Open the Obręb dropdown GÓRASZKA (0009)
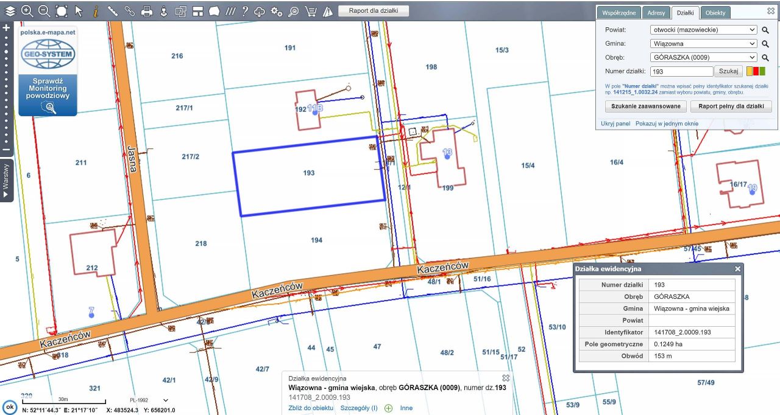 pos(703,58)
